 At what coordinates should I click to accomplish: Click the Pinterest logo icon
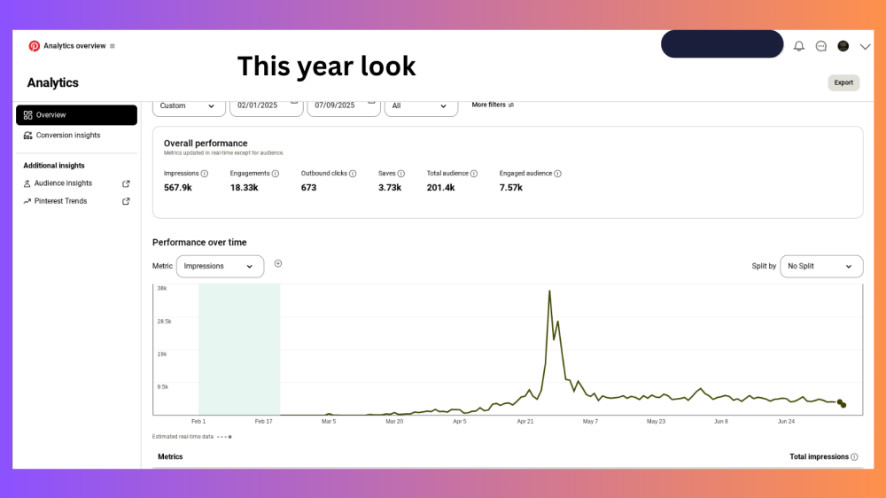click(x=34, y=46)
